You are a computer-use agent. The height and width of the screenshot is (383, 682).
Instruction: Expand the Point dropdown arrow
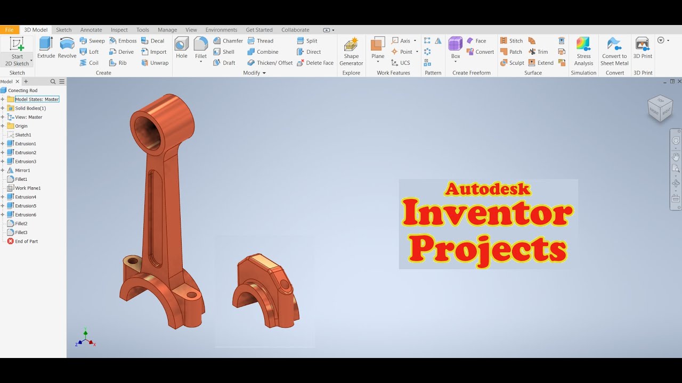point(417,52)
